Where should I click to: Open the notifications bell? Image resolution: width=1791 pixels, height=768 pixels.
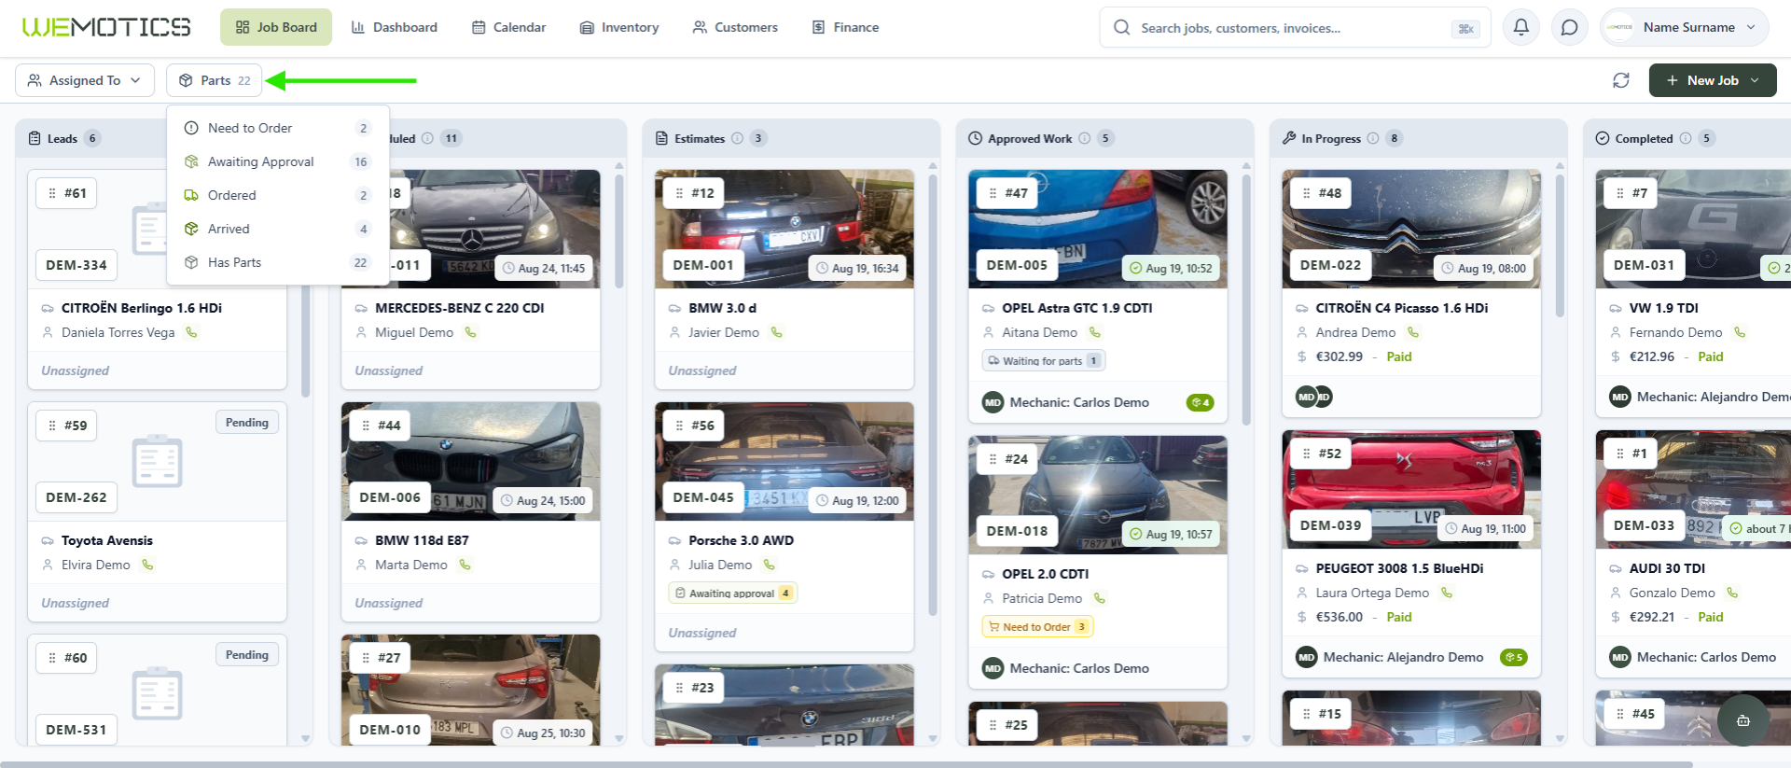[1520, 27]
